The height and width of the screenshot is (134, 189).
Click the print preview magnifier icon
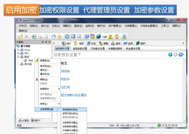[46, 36]
